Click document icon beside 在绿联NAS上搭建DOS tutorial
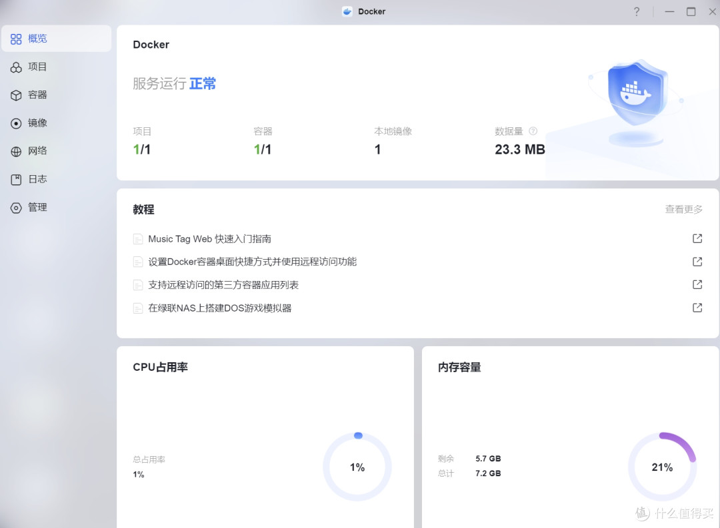The width and height of the screenshot is (720, 528). [x=138, y=308]
